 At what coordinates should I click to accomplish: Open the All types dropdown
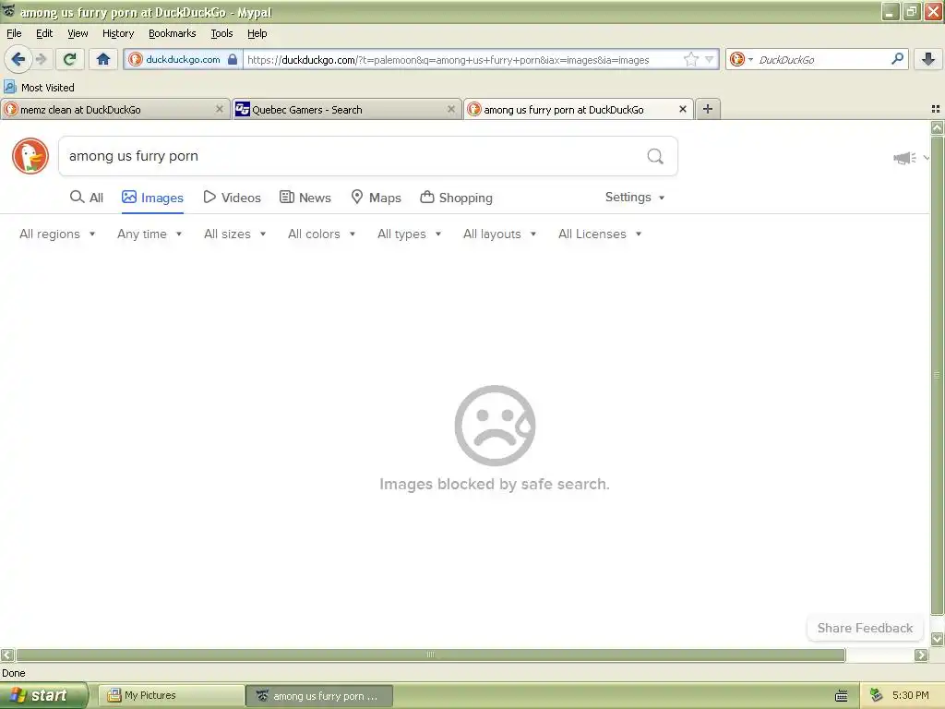tap(409, 234)
